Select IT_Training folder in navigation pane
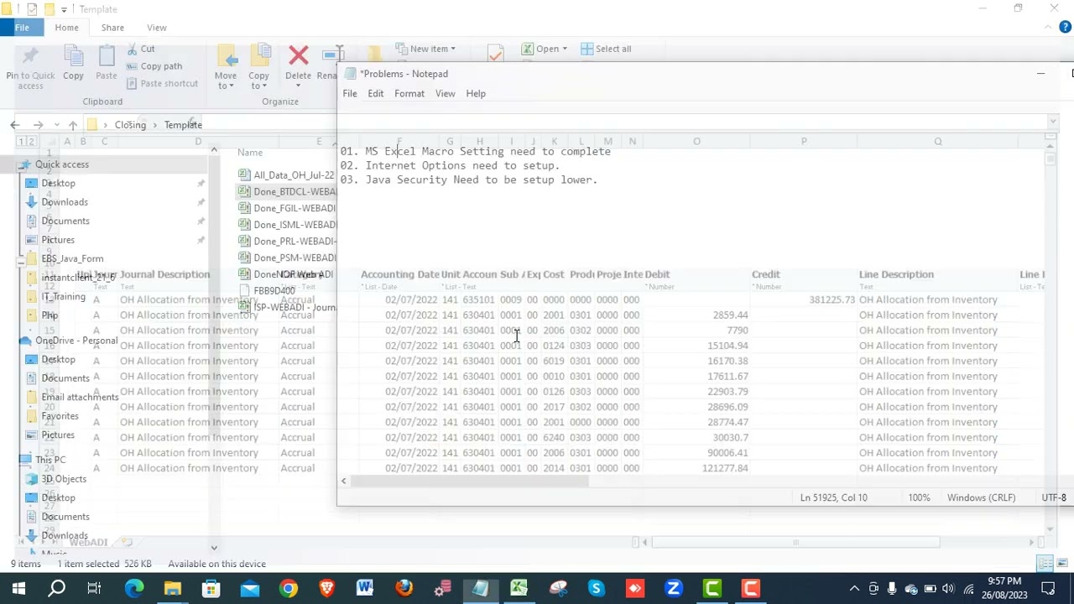Screen dimensions: 1074x604 click(64, 296)
